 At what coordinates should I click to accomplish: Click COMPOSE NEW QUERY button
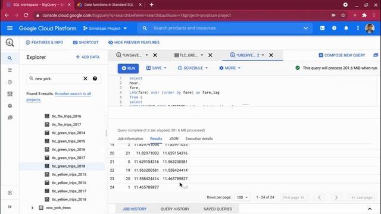point(342,55)
